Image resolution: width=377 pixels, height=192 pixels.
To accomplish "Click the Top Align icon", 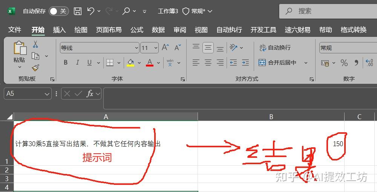I will point(196,46).
